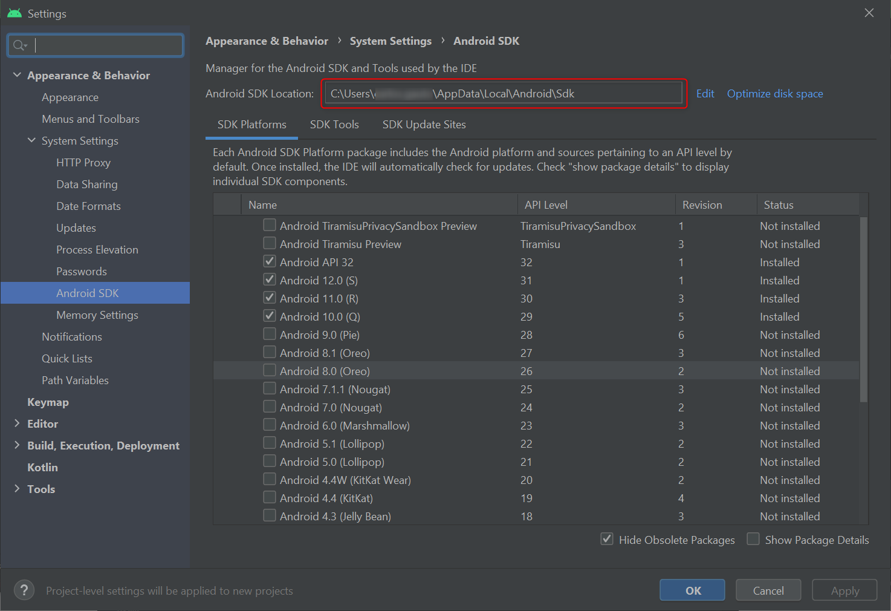This screenshot has width=891, height=611.
Task: Open SDK Update Sites tab
Action: 424,125
